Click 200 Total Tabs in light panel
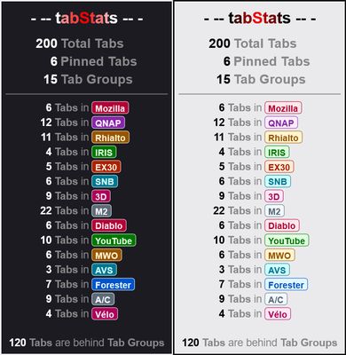 [253, 43]
